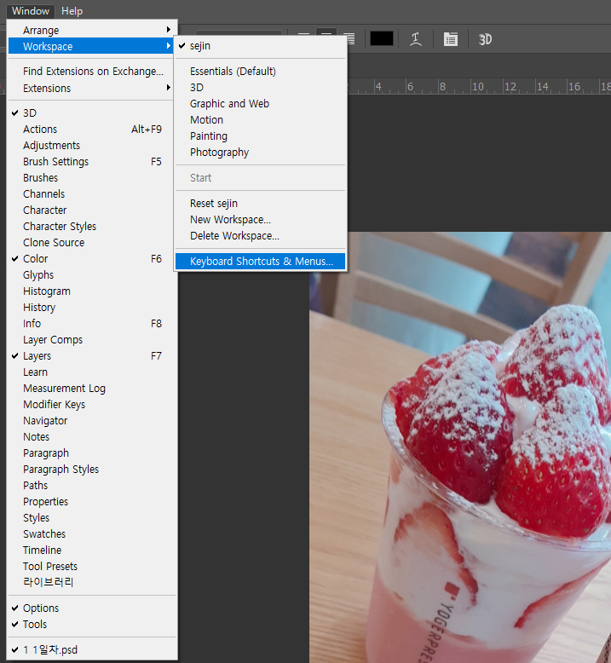The height and width of the screenshot is (663, 611).
Task: Toggle the Options bar visibility
Action: (x=90, y=608)
